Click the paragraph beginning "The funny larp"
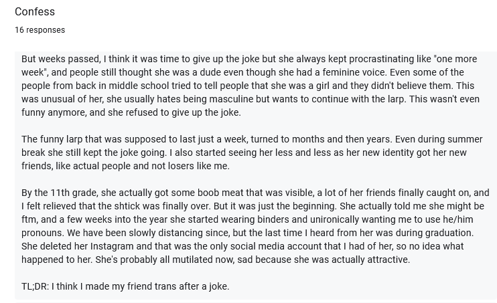 pyautogui.click(x=252, y=153)
